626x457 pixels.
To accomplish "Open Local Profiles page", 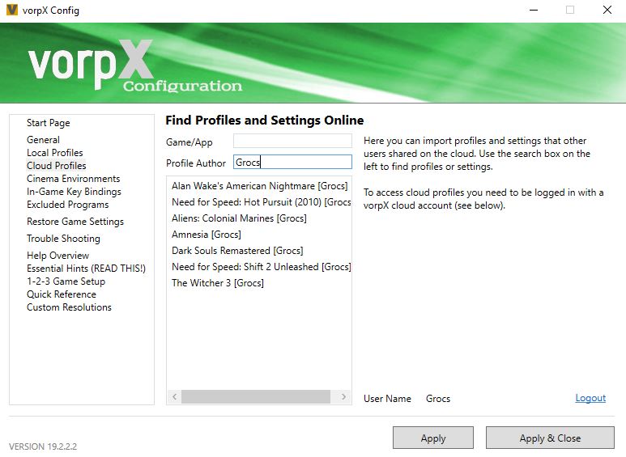I will coord(54,153).
